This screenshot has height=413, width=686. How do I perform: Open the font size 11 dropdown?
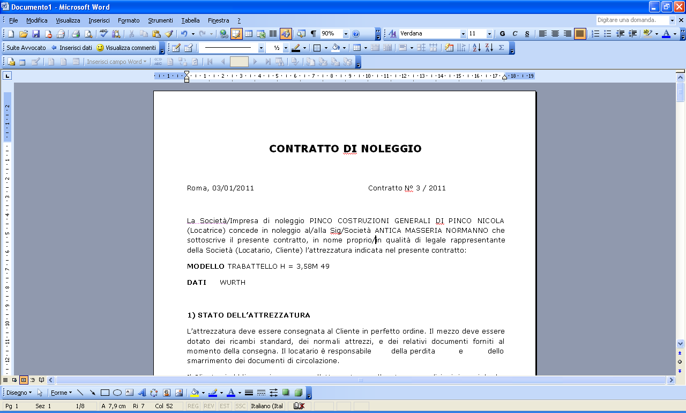[x=490, y=34]
